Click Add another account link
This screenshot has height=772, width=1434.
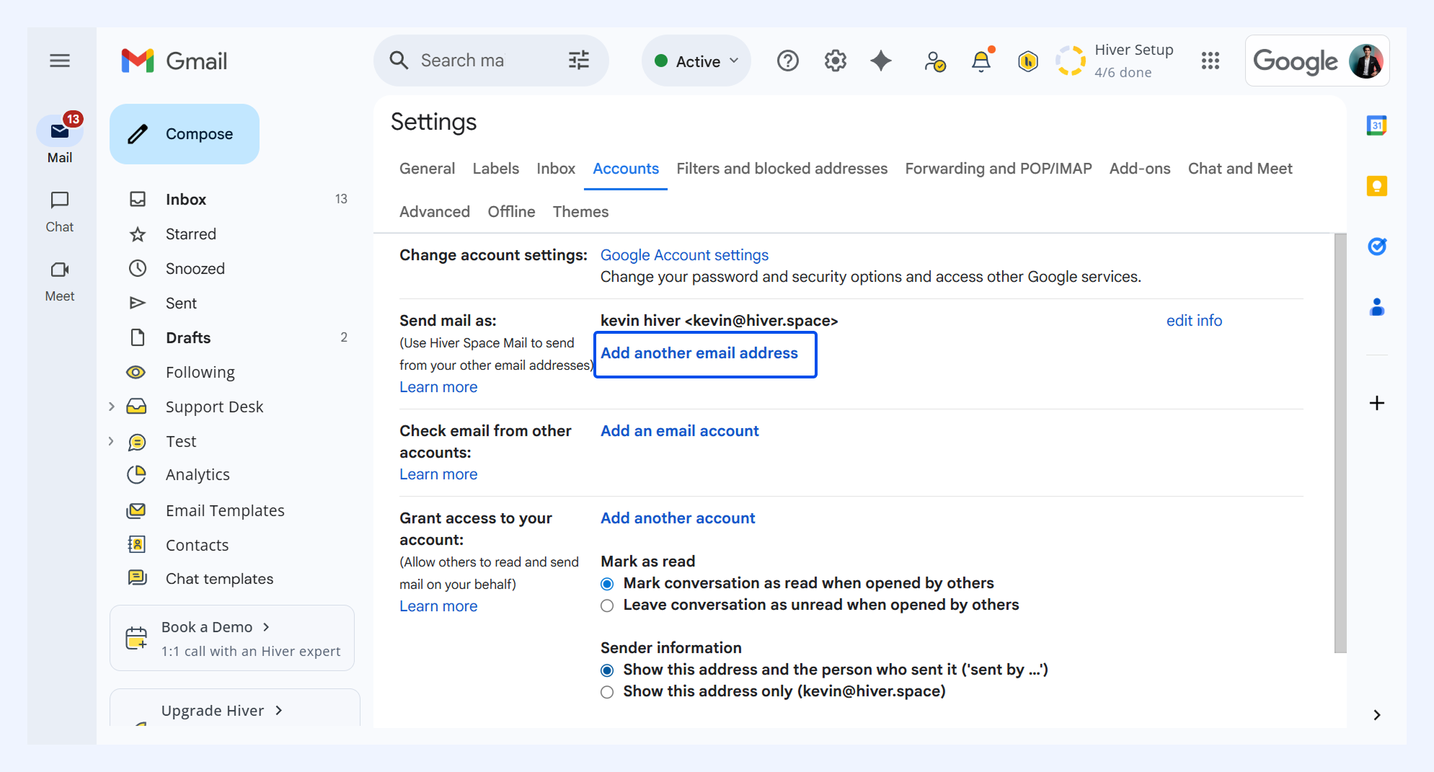[678, 518]
